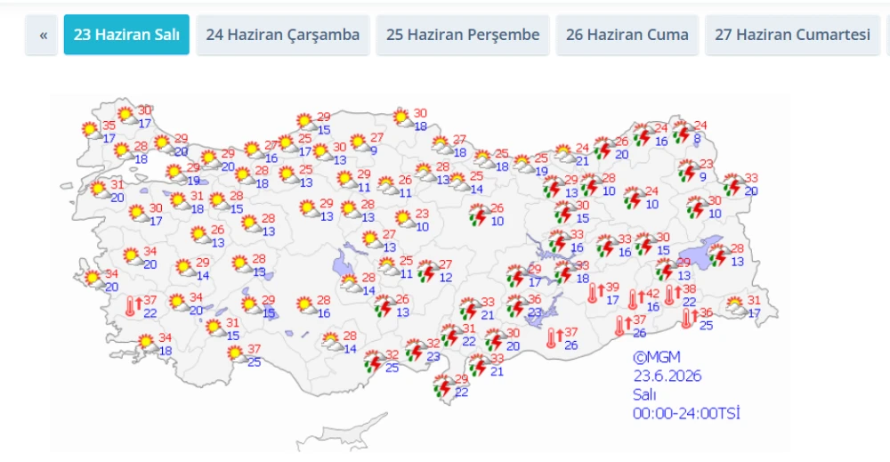Click the weather icon showing 27/18

pos(441,146)
